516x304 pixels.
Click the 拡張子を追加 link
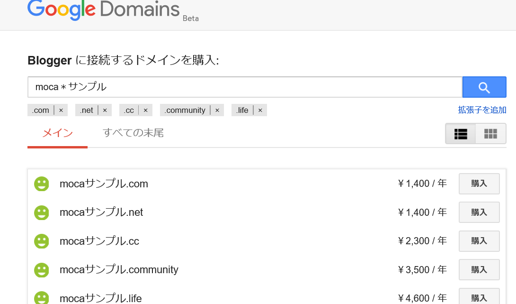pyautogui.click(x=482, y=110)
